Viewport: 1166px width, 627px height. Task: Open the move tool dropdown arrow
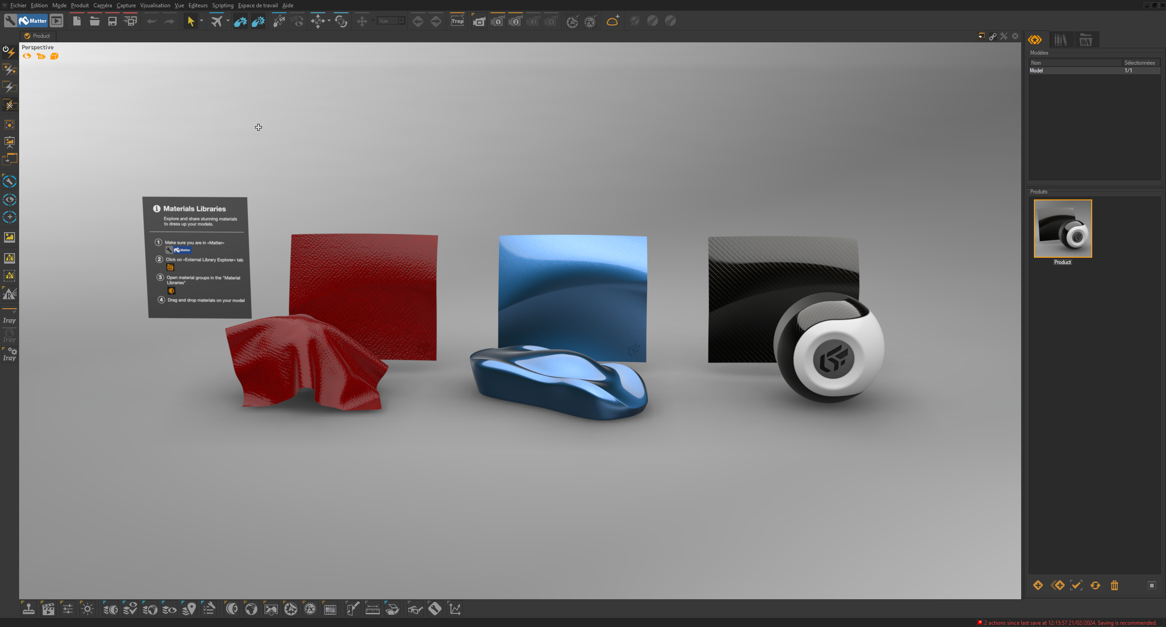click(373, 20)
